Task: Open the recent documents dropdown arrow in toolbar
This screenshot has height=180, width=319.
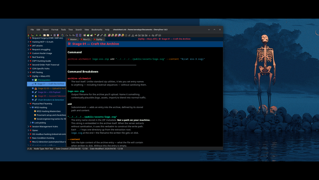Action: tap(51, 35)
